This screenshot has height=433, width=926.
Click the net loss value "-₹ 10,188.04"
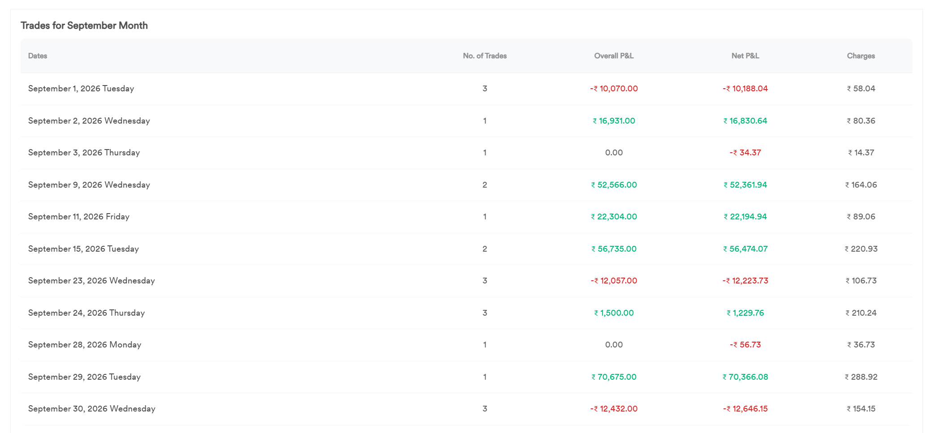click(745, 89)
